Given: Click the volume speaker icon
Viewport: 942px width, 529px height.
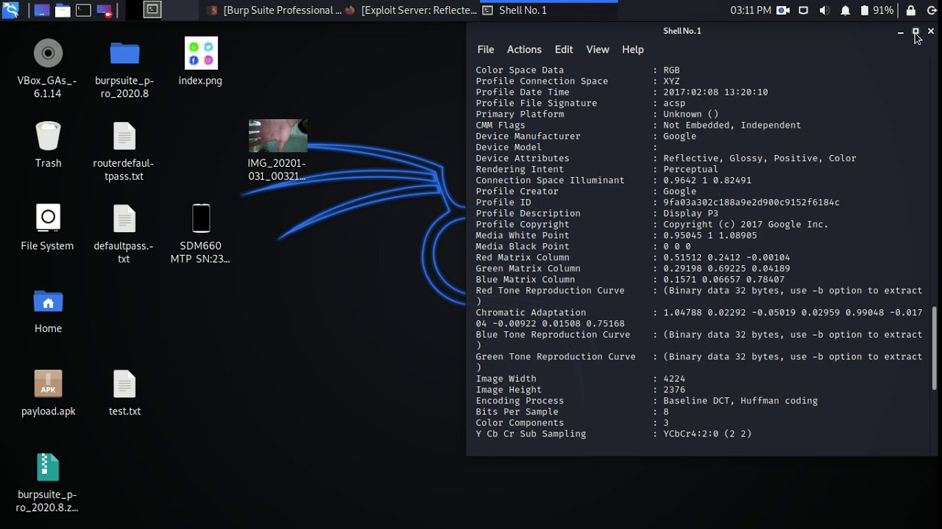Looking at the screenshot, I should coord(824,10).
